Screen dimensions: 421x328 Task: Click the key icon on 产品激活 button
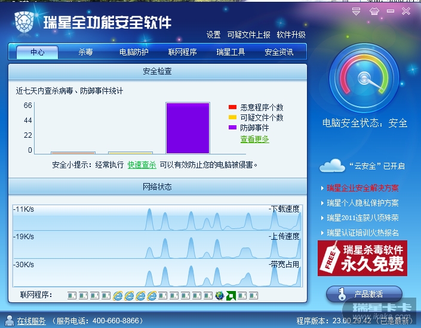[x=342, y=294]
